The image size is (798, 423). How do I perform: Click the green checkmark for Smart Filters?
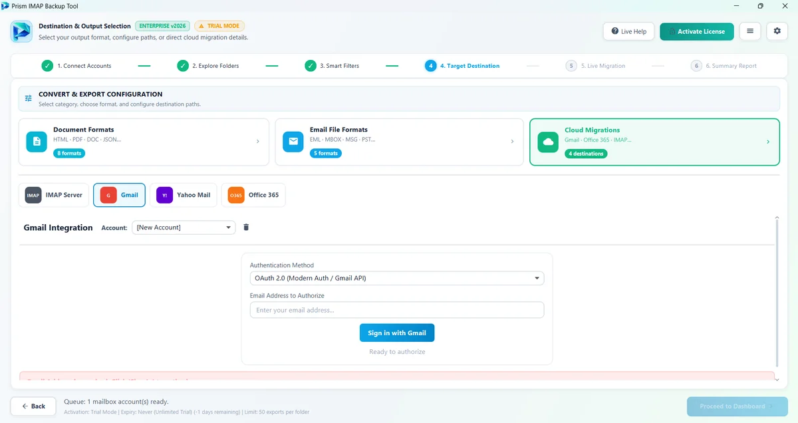click(x=311, y=66)
